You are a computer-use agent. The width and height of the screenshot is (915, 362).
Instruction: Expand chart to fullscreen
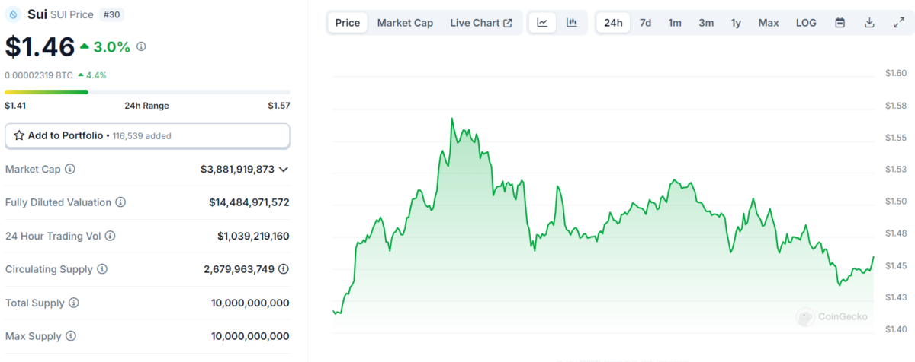(x=898, y=23)
